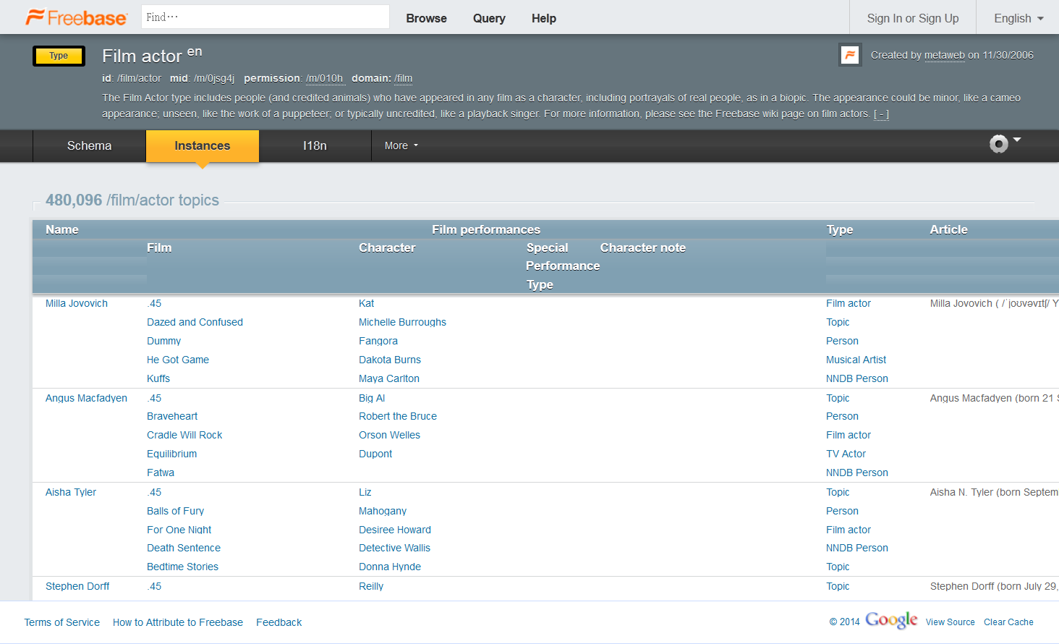Image resolution: width=1059 pixels, height=644 pixels.
Task: Click the Google logo in footer
Action: pos(891,620)
